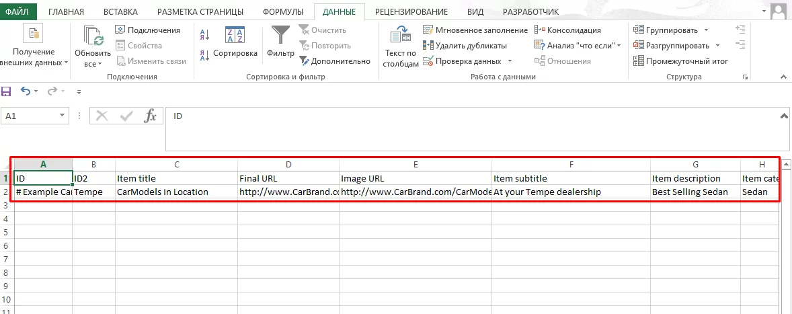
Task: Open the Анализ "что если" dropdown
Action: [578, 46]
